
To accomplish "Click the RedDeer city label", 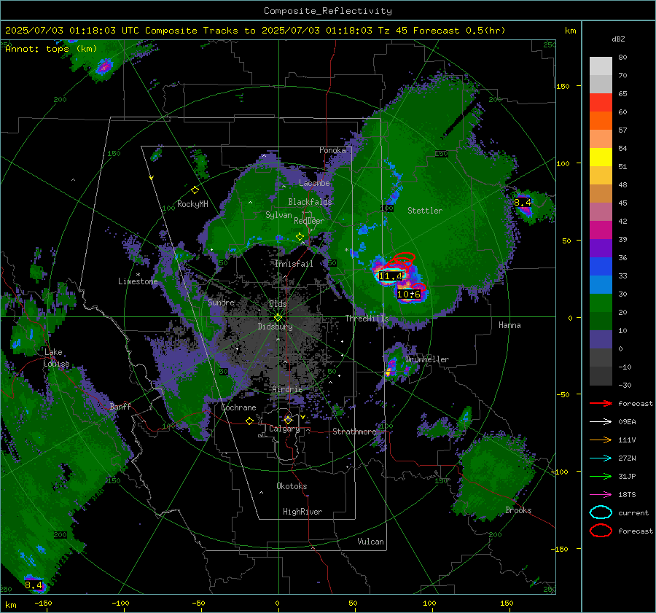I will click(309, 221).
